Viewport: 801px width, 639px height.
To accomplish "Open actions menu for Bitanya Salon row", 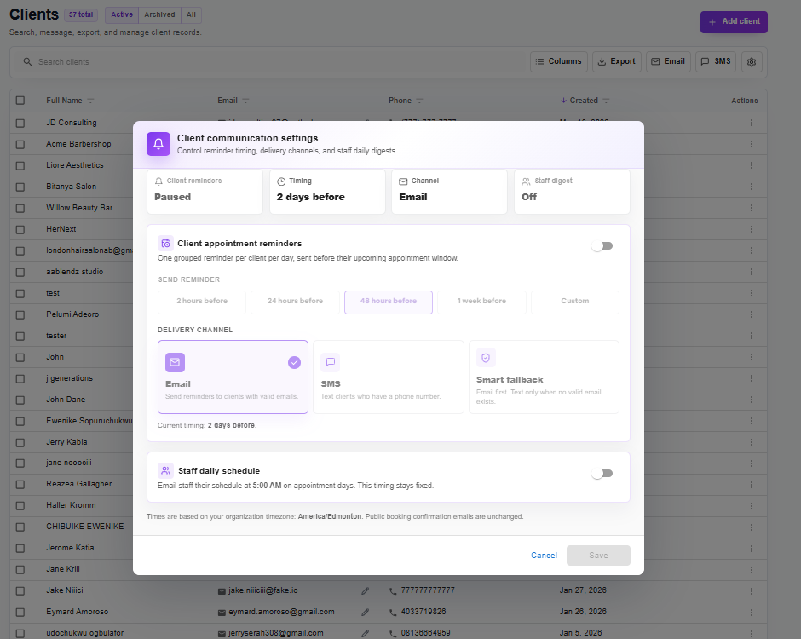I will click(x=752, y=187).
